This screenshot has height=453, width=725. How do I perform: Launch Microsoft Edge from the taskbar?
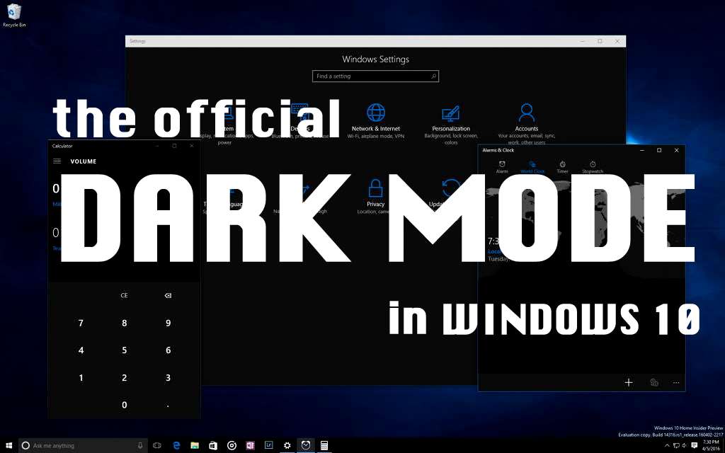(176, 445)
